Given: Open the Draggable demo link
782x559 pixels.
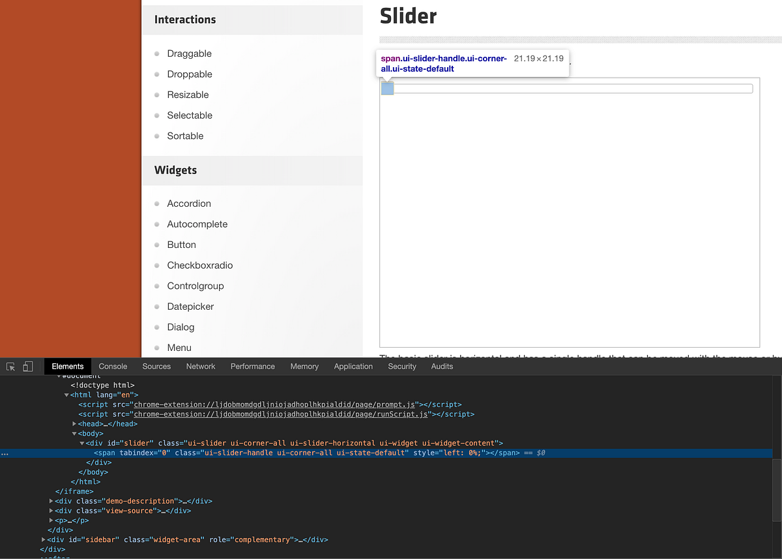Looking at the screenshot, I should coord(189,53).
